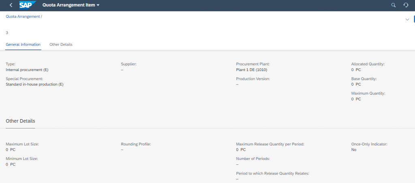This screenshot has height=183, width=415.
Task: Open the support headset icon
Action: pos(406,5)
